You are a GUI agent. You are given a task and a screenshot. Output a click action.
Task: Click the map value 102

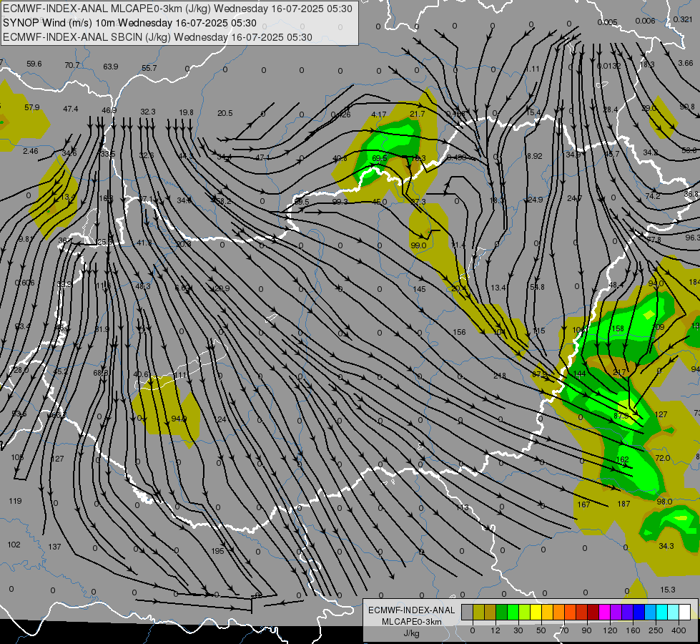[x=14, y=545]
